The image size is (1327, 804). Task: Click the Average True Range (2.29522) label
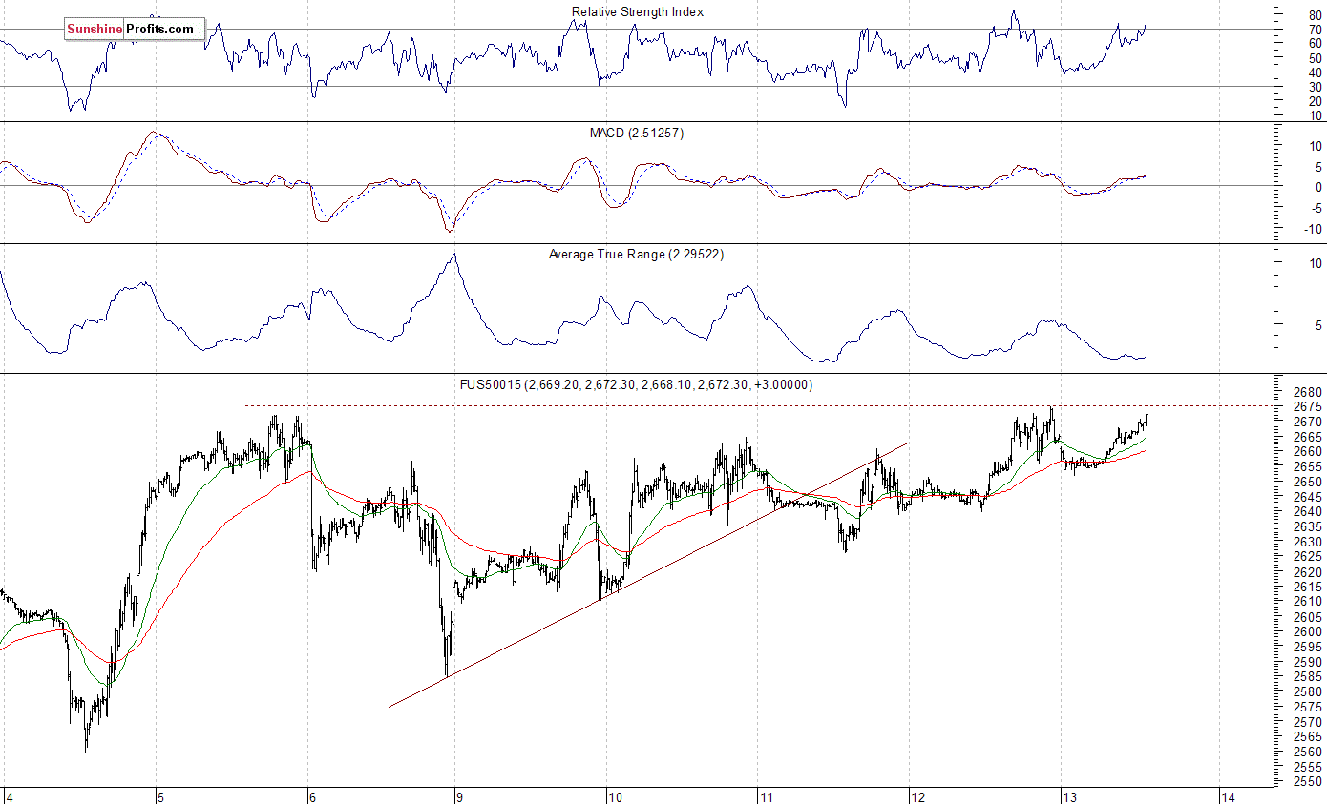(635, 255)
